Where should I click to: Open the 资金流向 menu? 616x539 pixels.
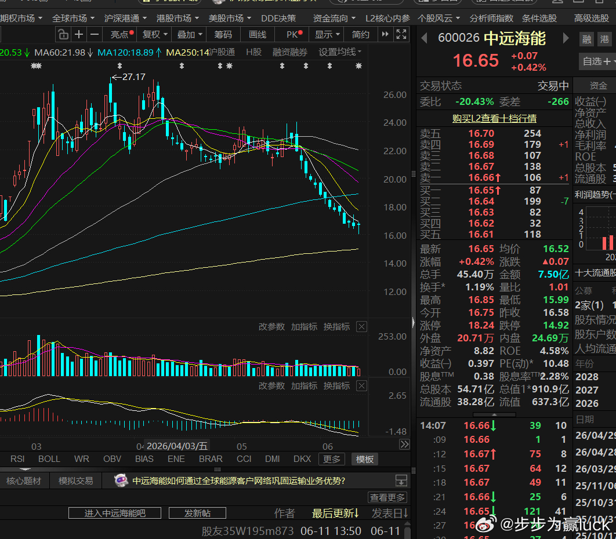334,19
